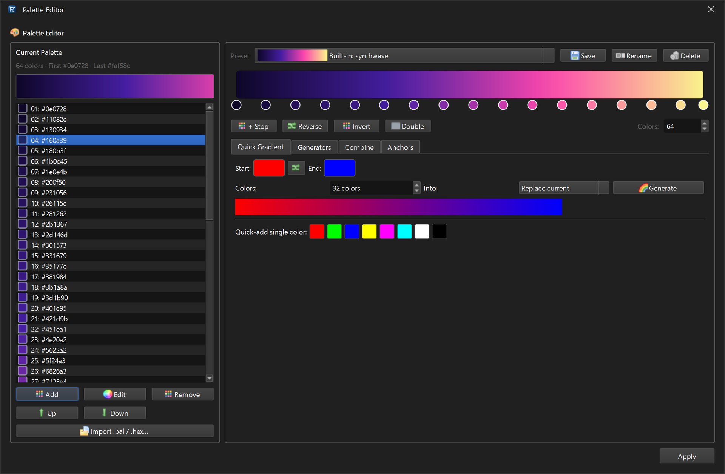Open the Combine tab
Screen dimensions: 725x474
click(359, 147)
